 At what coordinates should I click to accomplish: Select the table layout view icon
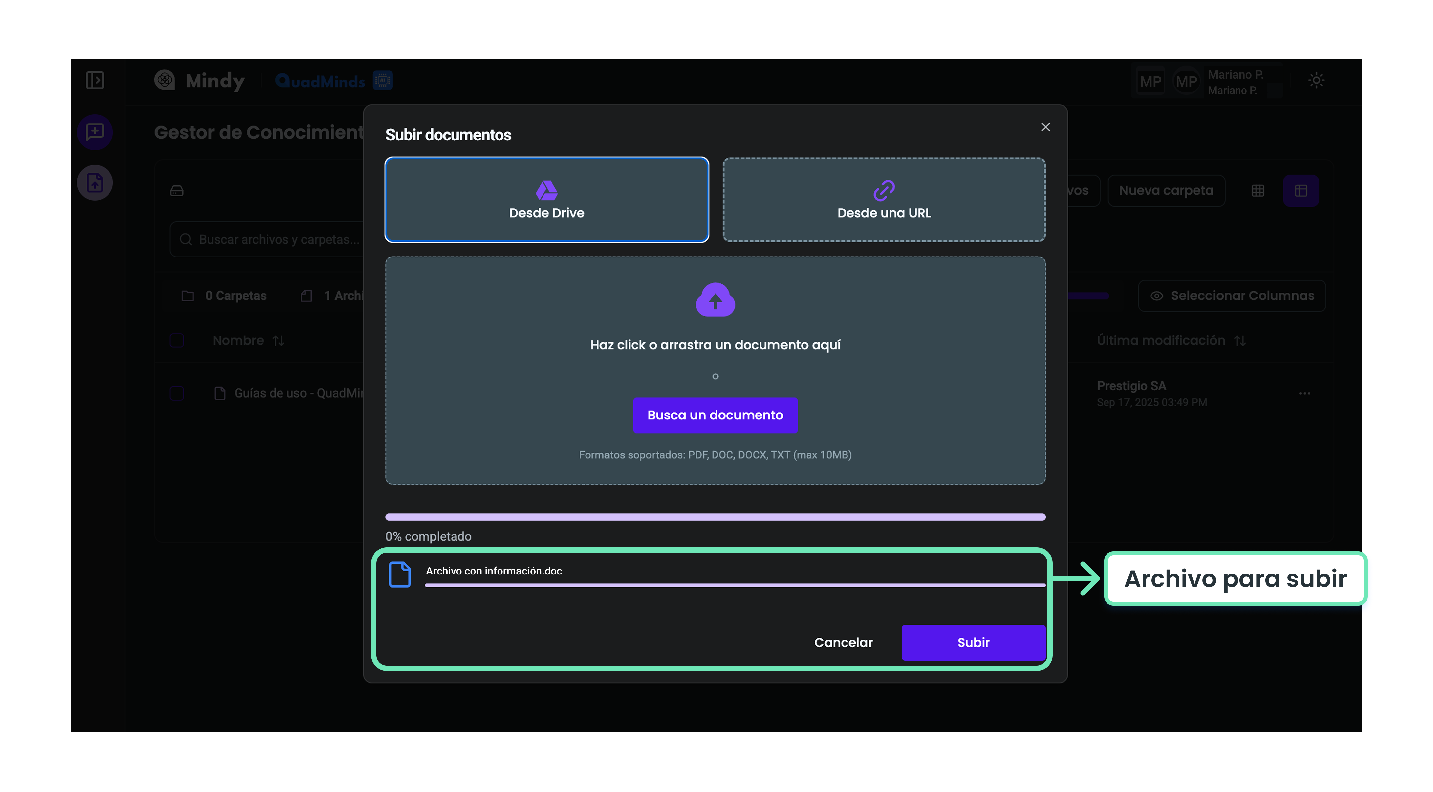1301,191
